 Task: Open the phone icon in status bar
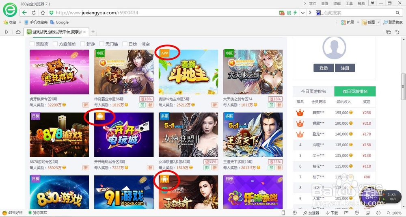[x=283, y=213]
